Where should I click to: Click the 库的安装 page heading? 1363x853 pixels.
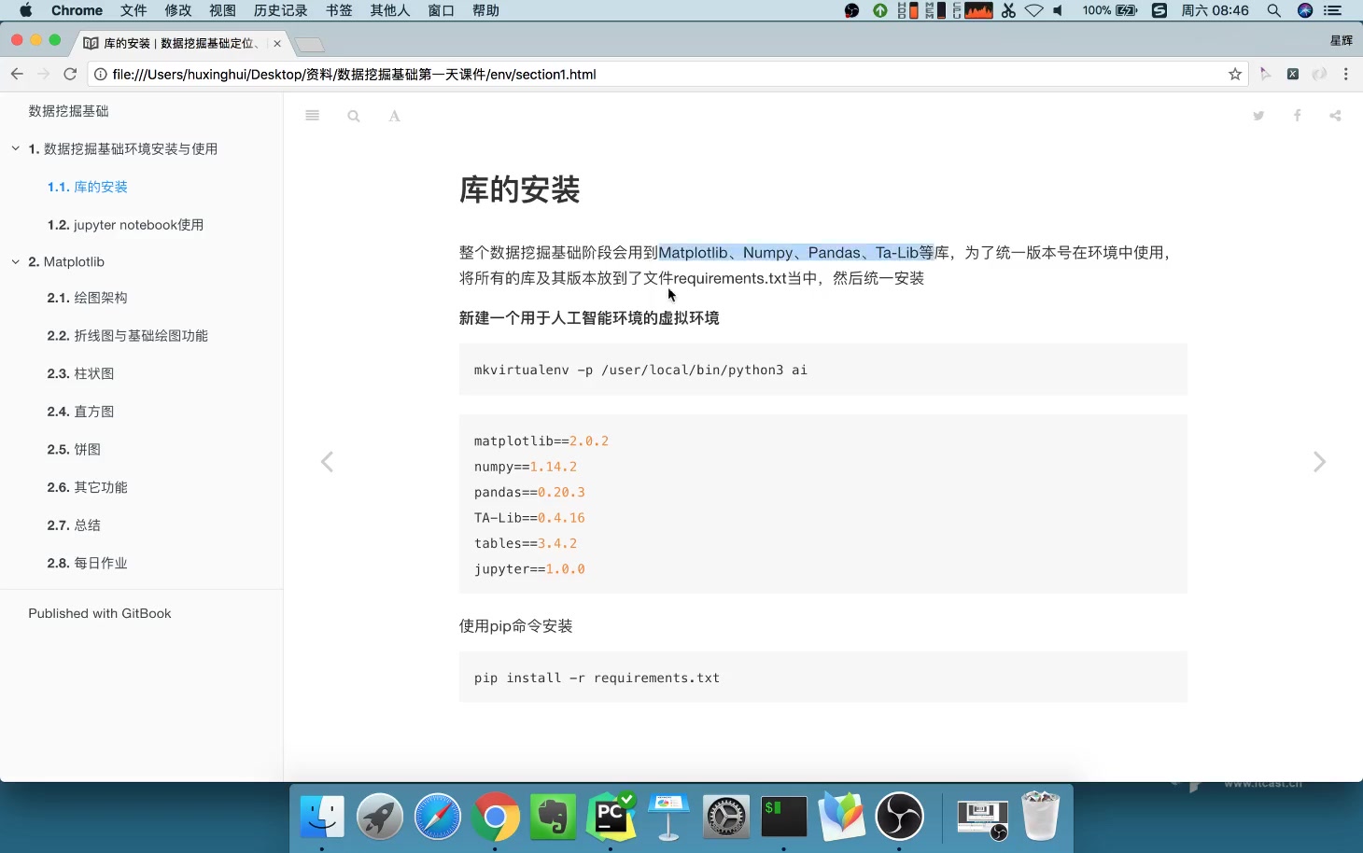(519, 189)
